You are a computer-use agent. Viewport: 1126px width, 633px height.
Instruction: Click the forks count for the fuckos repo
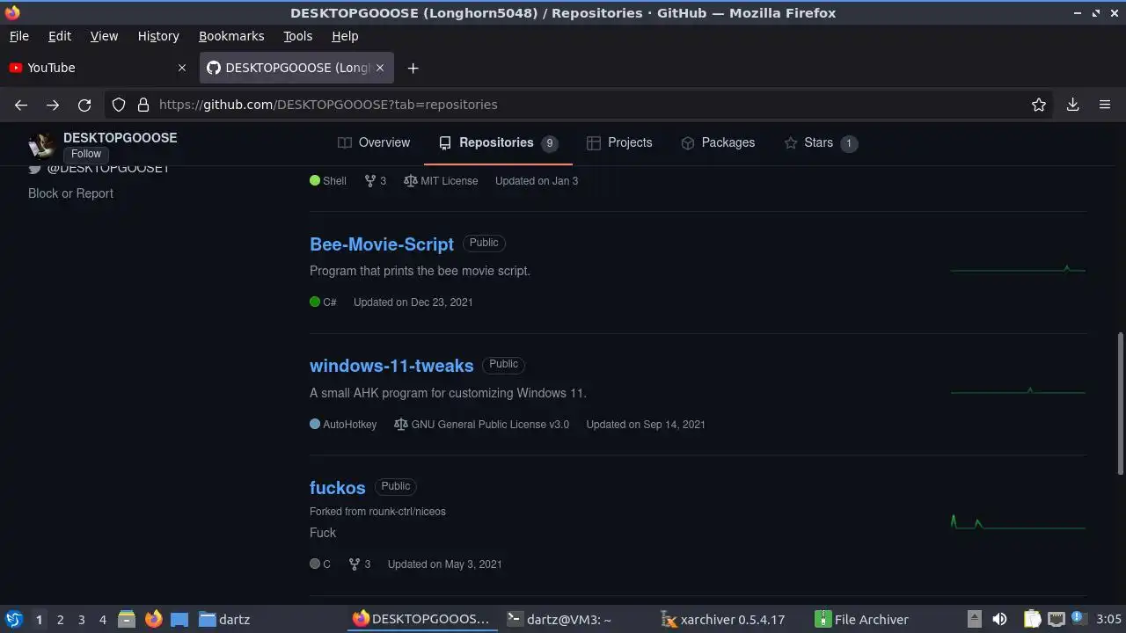click(359, 564)
